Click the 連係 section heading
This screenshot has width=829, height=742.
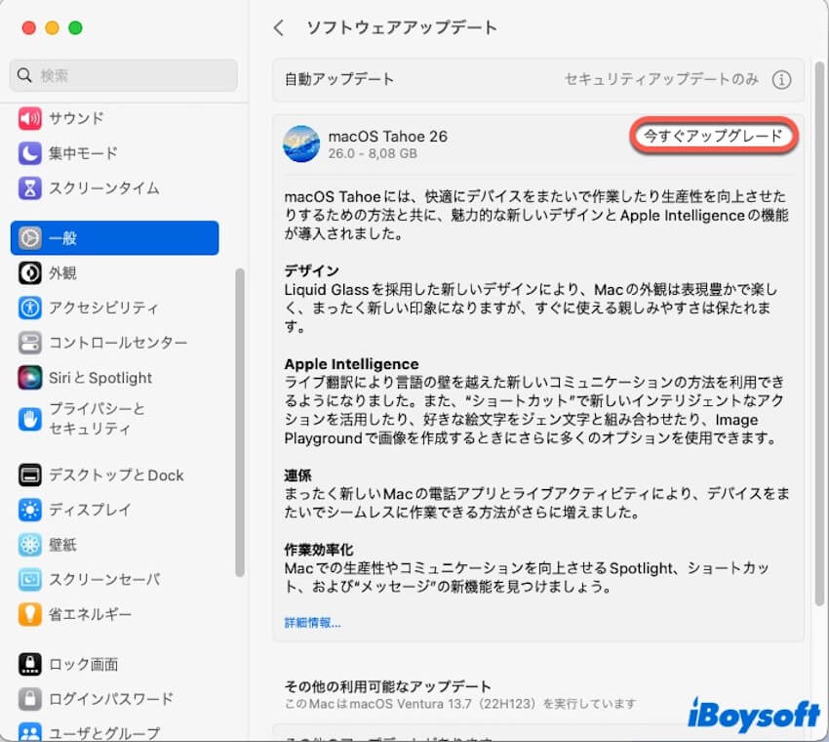click(297, 475)
